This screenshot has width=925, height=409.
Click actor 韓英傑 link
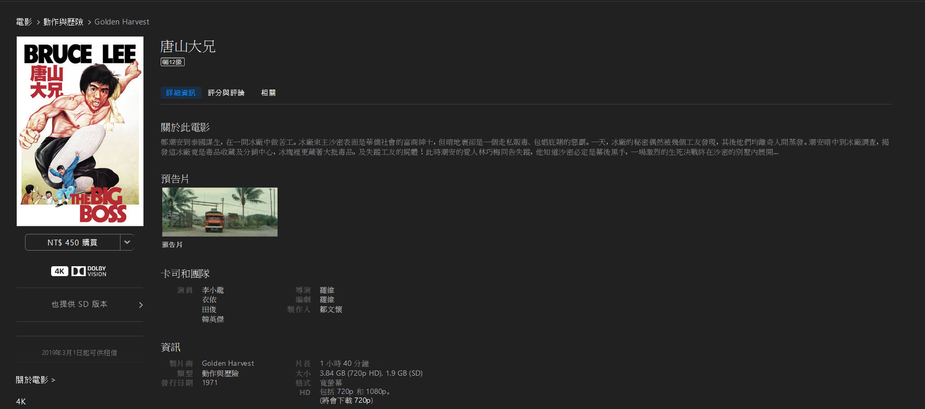(x=213, y=319)
